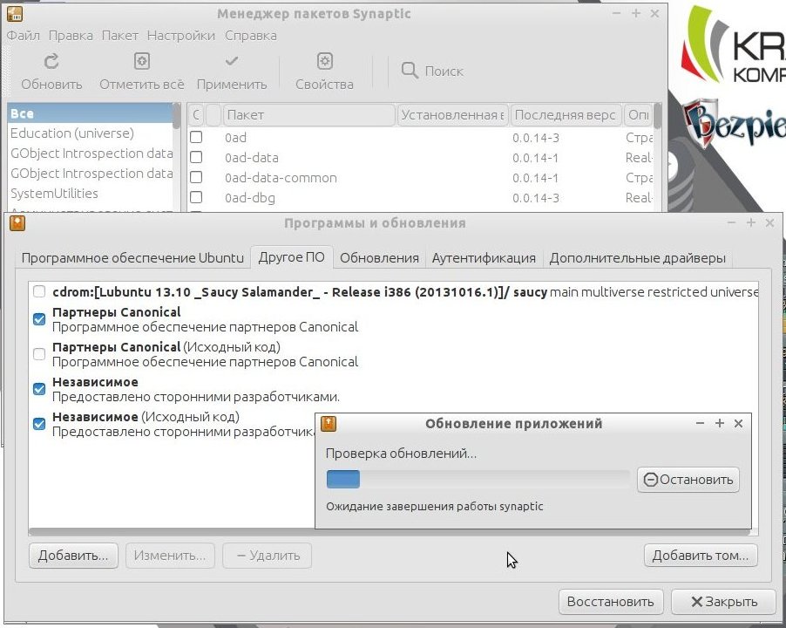The image size is (786, 628).
Task: Click the Опи description column header
Action: pos(638,115)
